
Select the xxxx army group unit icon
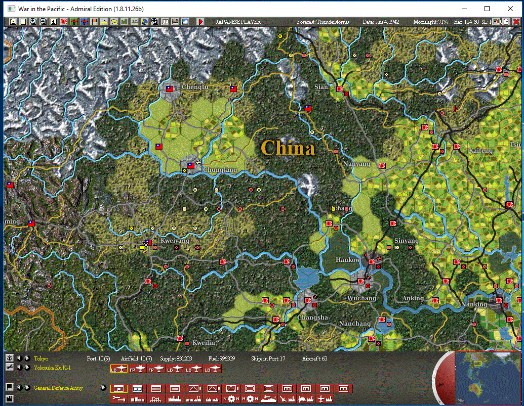click(156, 389)
